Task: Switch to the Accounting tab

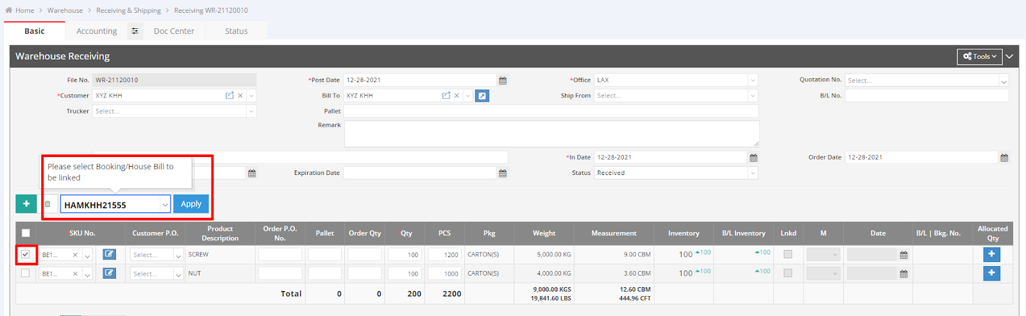Action: 96,31
